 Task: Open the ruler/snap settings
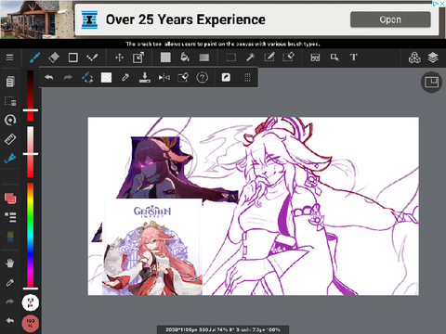pos(10,139)
